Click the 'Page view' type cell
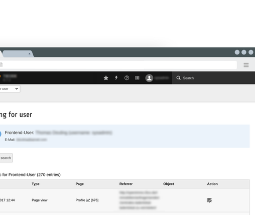Image resolution: width=255 pixels, height=215 pixels. (x=40, y=200)
